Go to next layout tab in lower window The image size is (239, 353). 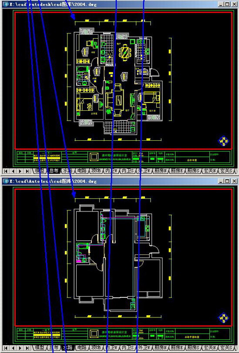tap(20, 348)
